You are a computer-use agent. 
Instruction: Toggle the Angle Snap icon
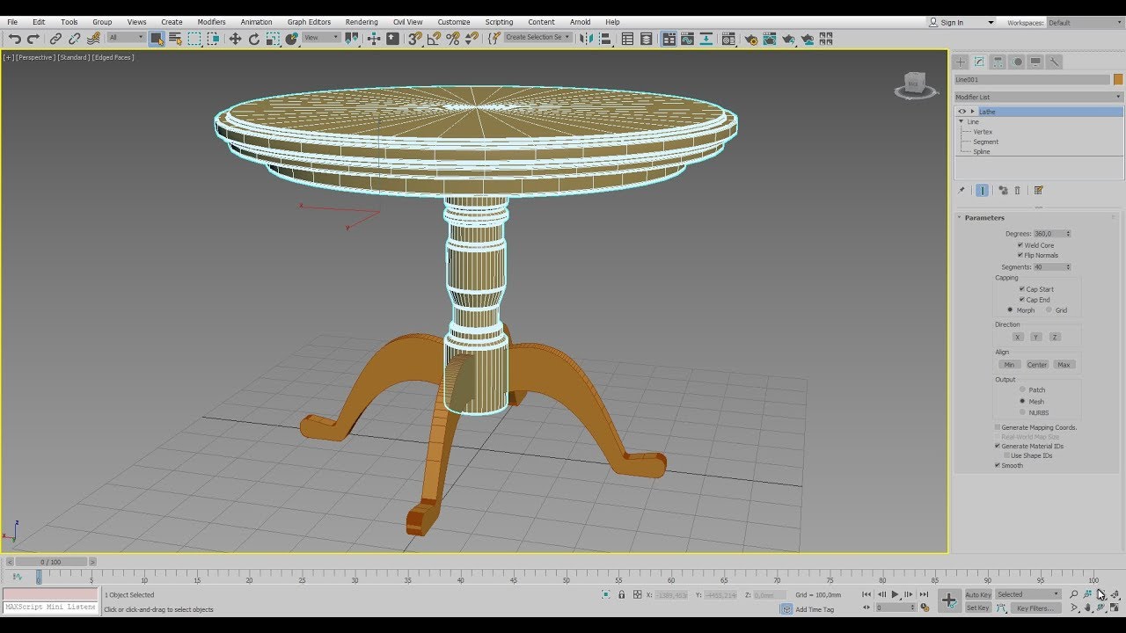[x=434, y=39]
